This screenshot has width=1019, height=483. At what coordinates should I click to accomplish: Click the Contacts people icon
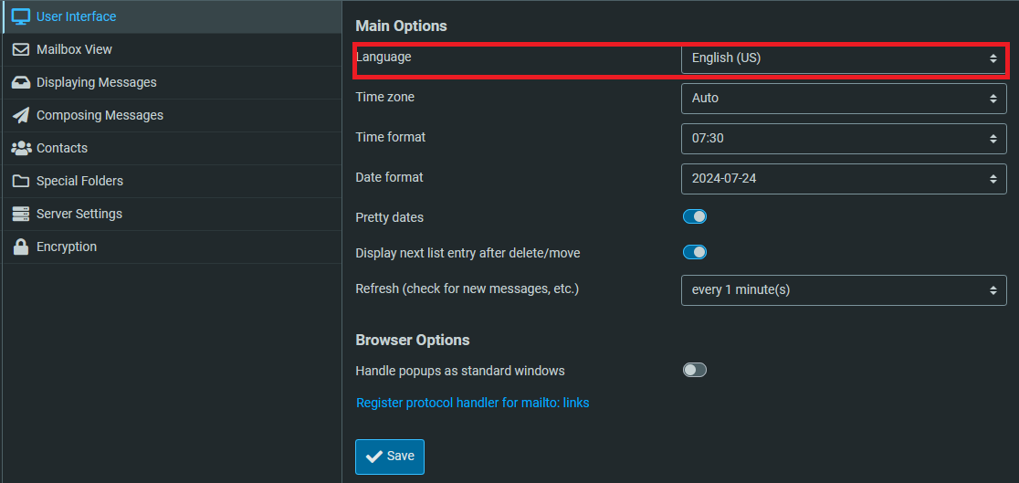pyautogui.click(x=21, y=148)
